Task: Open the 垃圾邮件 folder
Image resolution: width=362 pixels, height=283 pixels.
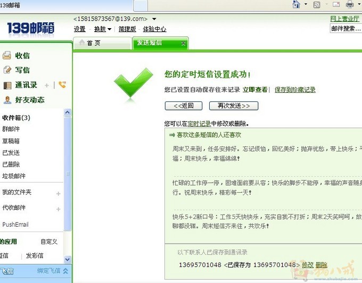Action: [14, 176]
